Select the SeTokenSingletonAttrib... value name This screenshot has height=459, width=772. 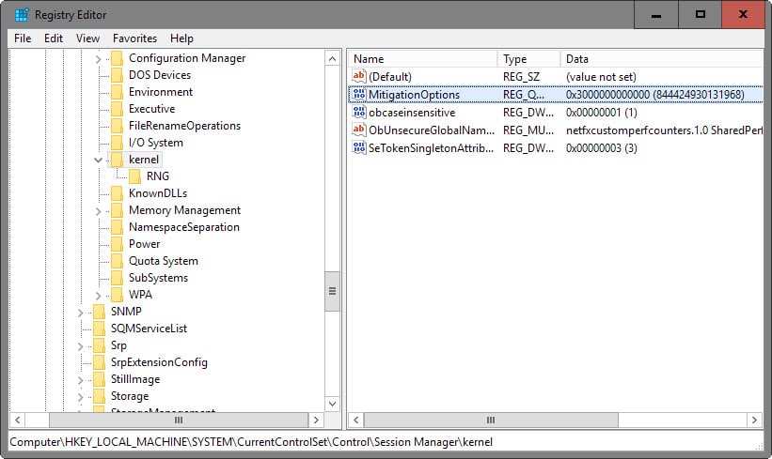pos(431,148)
